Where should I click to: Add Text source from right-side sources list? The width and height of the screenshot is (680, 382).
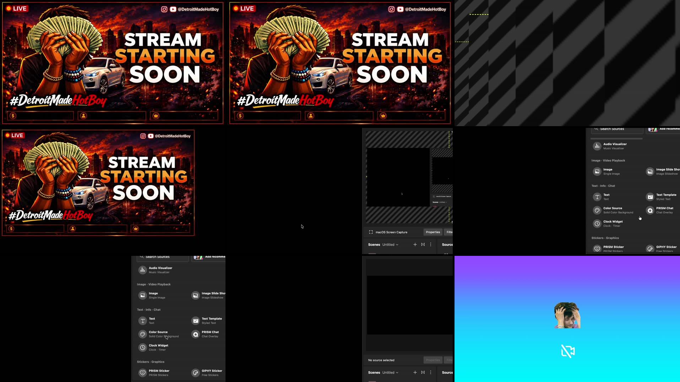point(601,197)
